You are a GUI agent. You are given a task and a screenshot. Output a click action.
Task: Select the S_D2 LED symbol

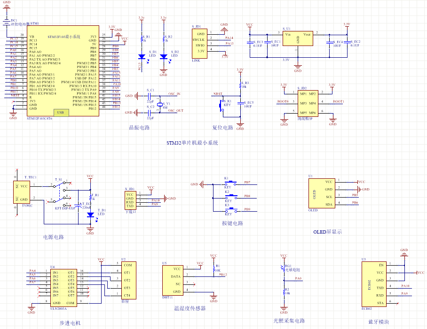(x=163, y=56)
